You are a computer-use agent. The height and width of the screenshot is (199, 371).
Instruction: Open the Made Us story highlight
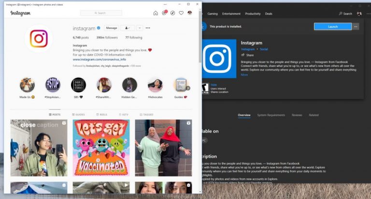tap(27, 85)
